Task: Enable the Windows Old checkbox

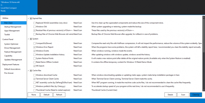Action: (34, 27)
